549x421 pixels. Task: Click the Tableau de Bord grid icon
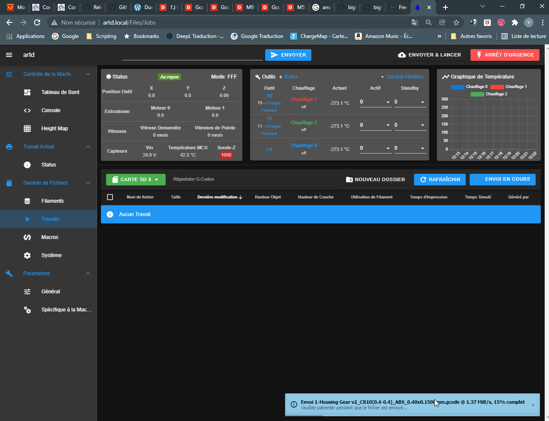pyautogui.click(x=27, y=92)
